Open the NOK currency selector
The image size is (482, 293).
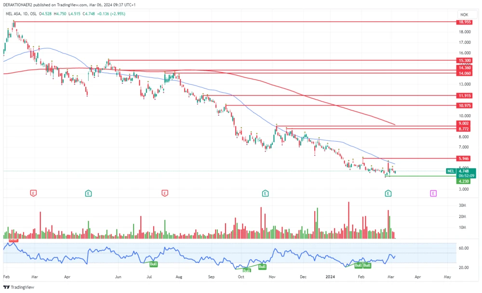point(464,15)
